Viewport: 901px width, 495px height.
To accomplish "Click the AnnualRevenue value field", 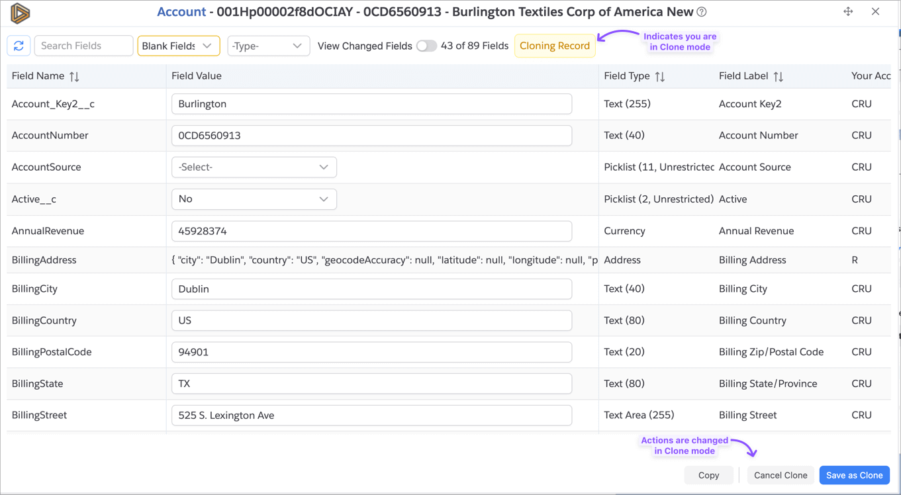I will 371,231.
